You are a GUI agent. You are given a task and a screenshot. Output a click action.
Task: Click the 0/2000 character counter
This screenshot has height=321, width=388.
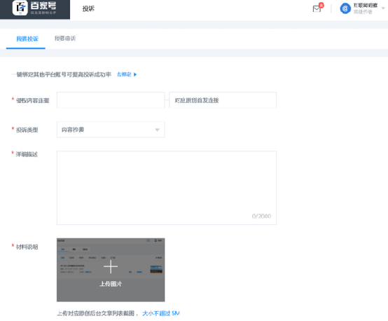tap(261, 217)
